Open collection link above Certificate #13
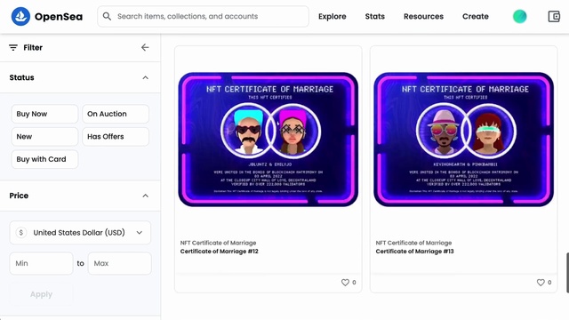Image resolution: width=569 pixels, height=320 pixels. [413, 243]
